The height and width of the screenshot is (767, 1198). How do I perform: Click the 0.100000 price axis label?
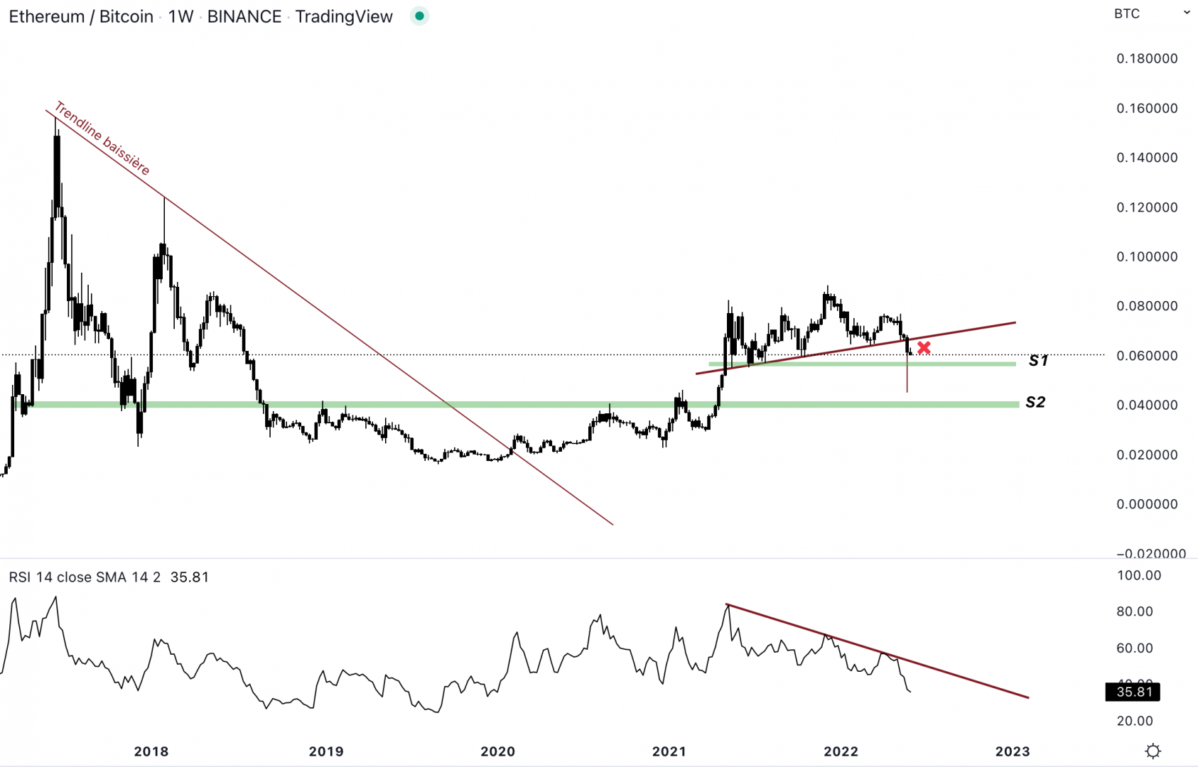(x=1147, y=256)
